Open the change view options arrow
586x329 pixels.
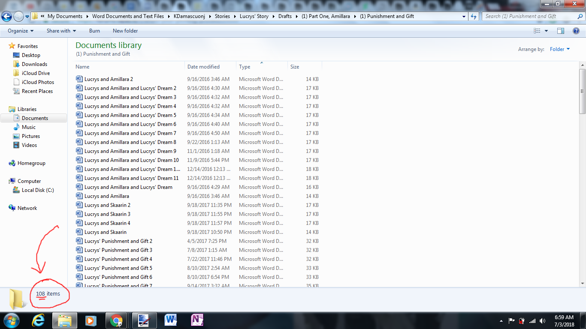click(x=546, y=31)
